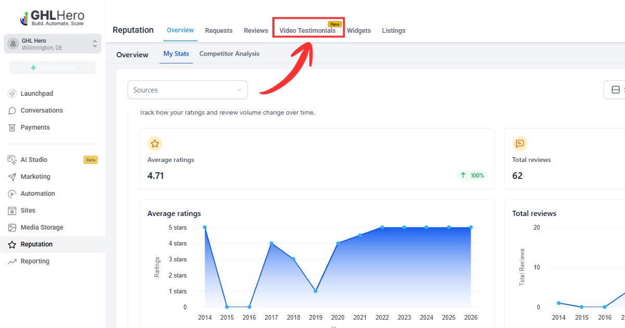The image size is (625, 328).
Task: Click the 2014 point on the Total reviews chart
Action: click(x=558, y=303)
